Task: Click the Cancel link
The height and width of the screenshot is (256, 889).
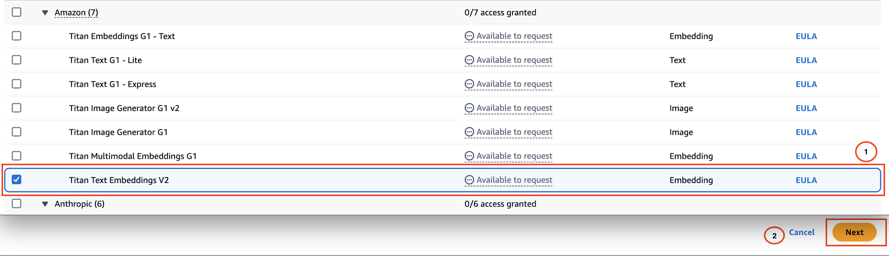Action: click(801, 232)
